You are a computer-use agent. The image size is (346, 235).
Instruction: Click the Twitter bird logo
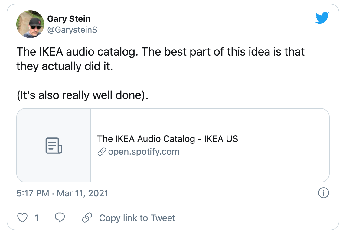coord(322,18)
